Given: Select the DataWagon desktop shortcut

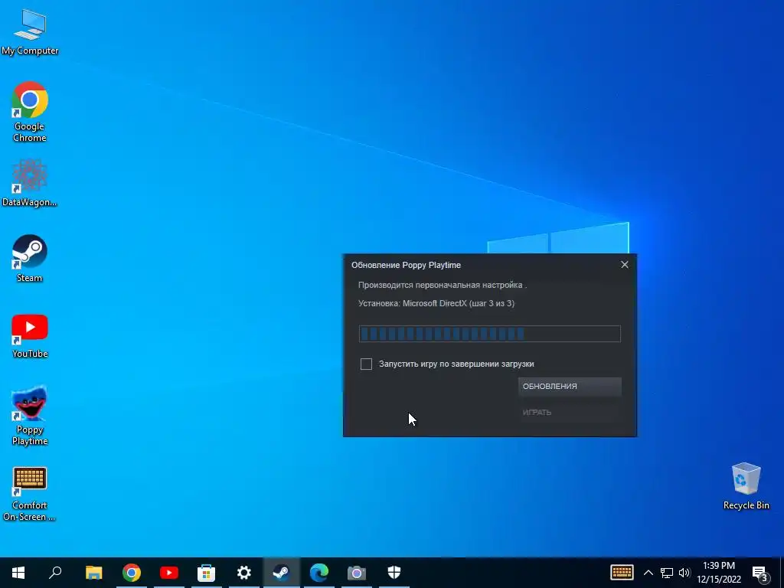Looking at the screenshot, I should [x=30, y=183].
